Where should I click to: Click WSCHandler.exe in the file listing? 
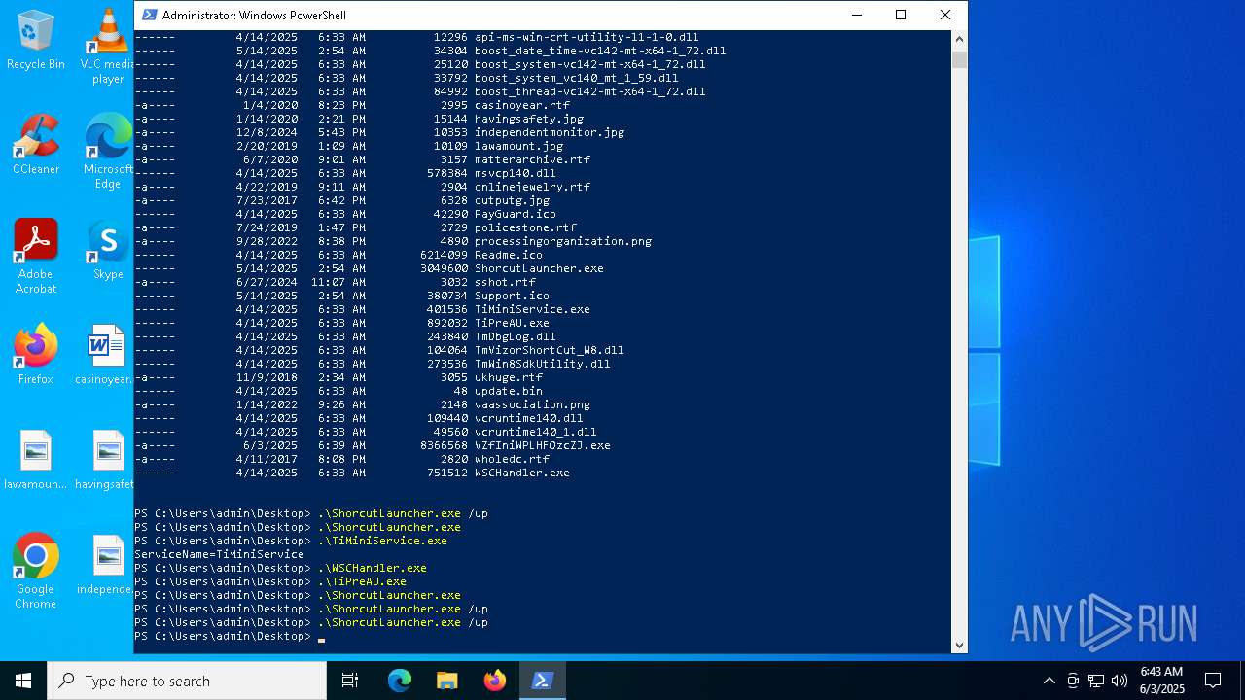pos(522,472)
